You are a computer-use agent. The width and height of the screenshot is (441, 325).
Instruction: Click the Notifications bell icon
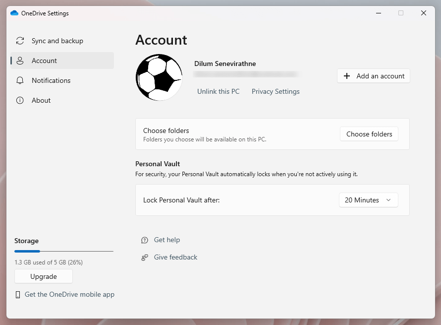pos(20,80)
